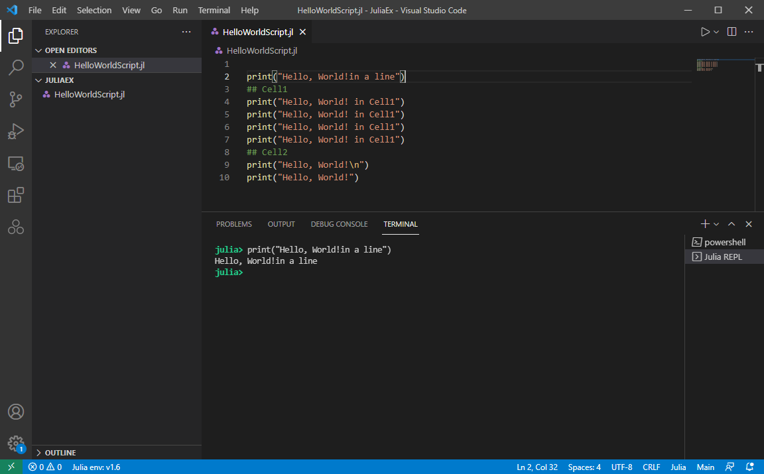Place cursor on the ## Cell2 comment line

[267, 152]
